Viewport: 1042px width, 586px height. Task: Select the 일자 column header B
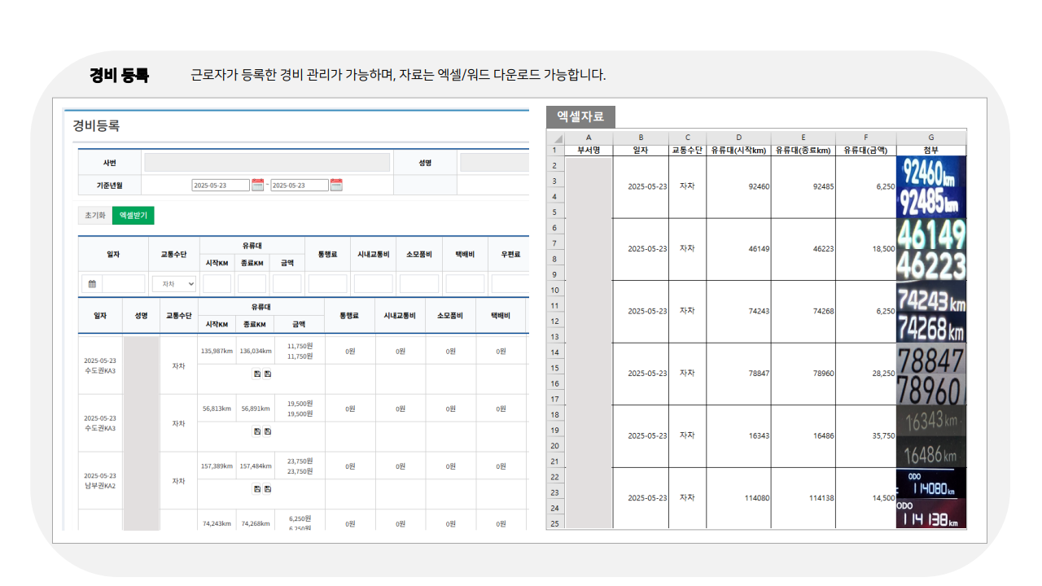click(641, 137)
